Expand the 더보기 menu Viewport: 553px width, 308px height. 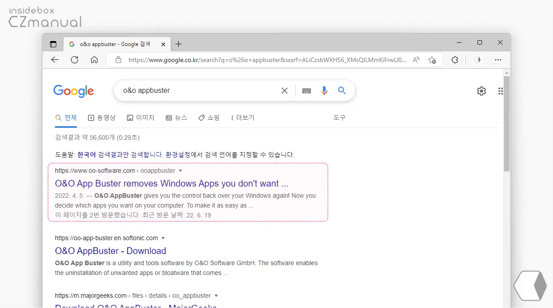tap(243, 118)
